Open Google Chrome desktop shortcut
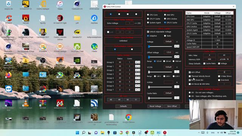 tap(129, 117)
